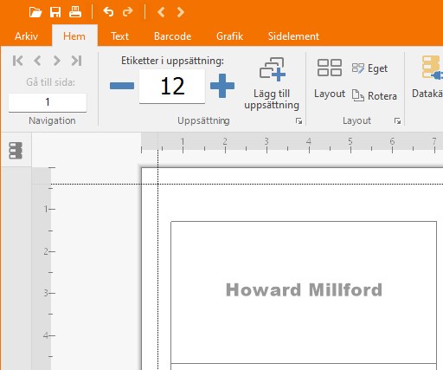Click the Gå till sida page field

(x=48, y=102)
